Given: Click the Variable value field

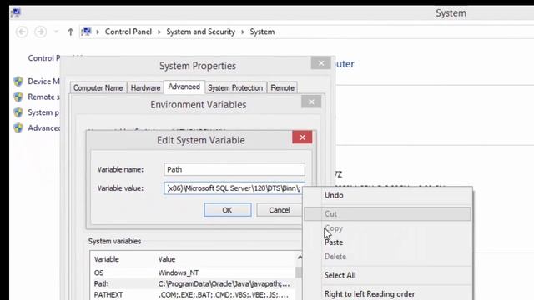Looking at the screenshot, I should pyautogui.click(x=234, y=188).
